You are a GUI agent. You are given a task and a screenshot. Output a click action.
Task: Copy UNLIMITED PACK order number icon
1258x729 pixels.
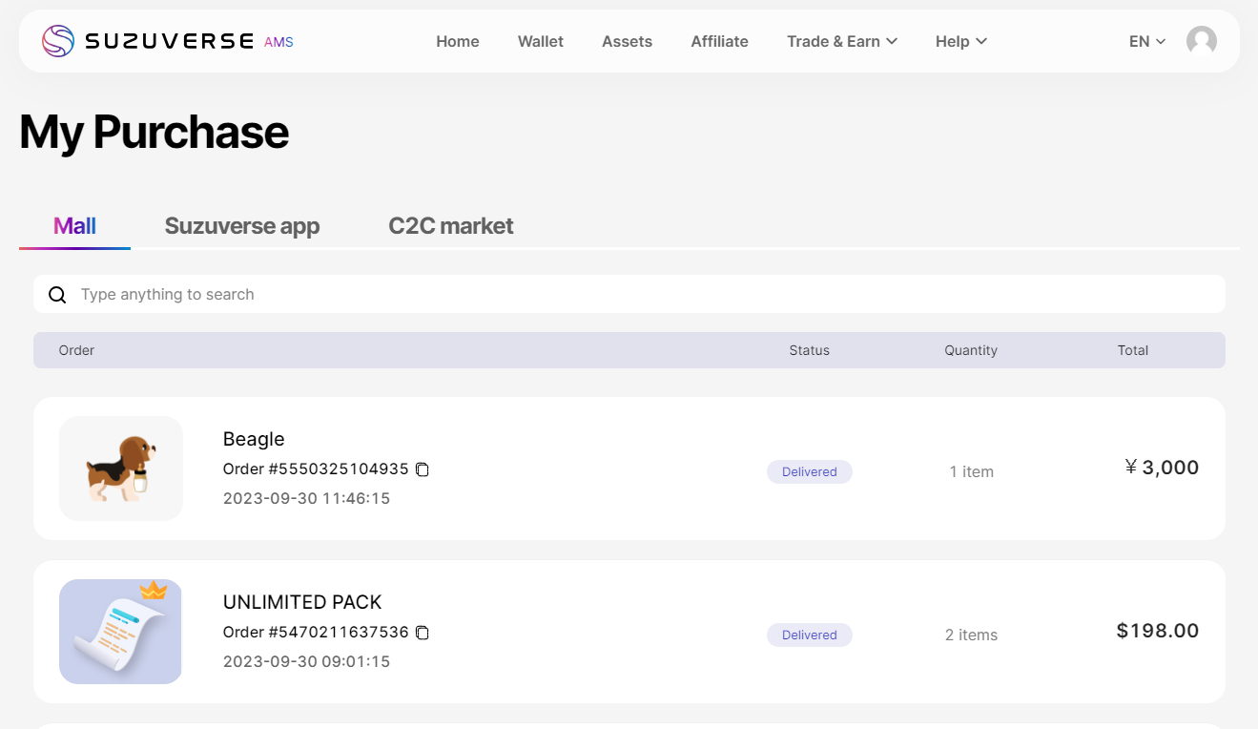pyautogui.click(x=423, y=633)
